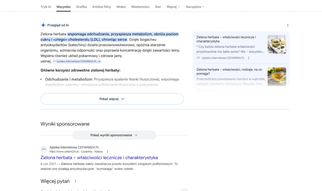Click the link icon in the CEFARM24.PL +6 source chip
Viewport: 322px width, 191px height.
55,61
